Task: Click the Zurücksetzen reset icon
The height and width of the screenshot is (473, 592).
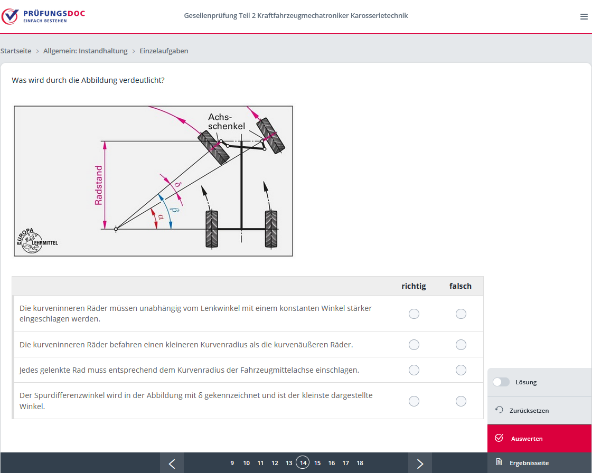Action: [x=499, y=410]
